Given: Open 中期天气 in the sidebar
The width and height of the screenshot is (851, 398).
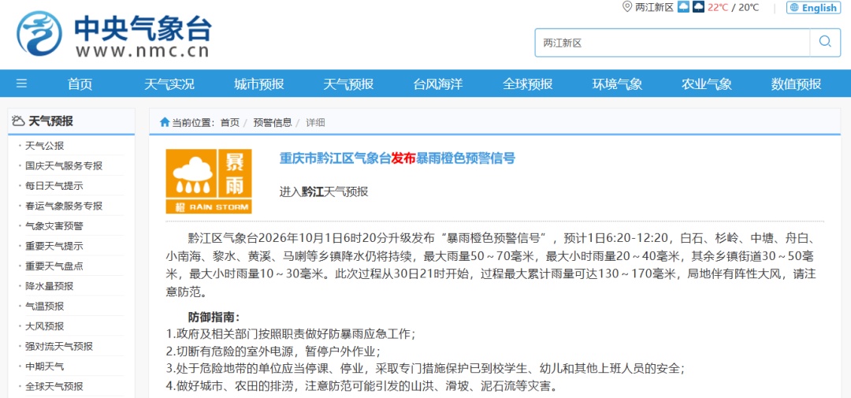Looking at the screenshot, I should click(44, 366).
